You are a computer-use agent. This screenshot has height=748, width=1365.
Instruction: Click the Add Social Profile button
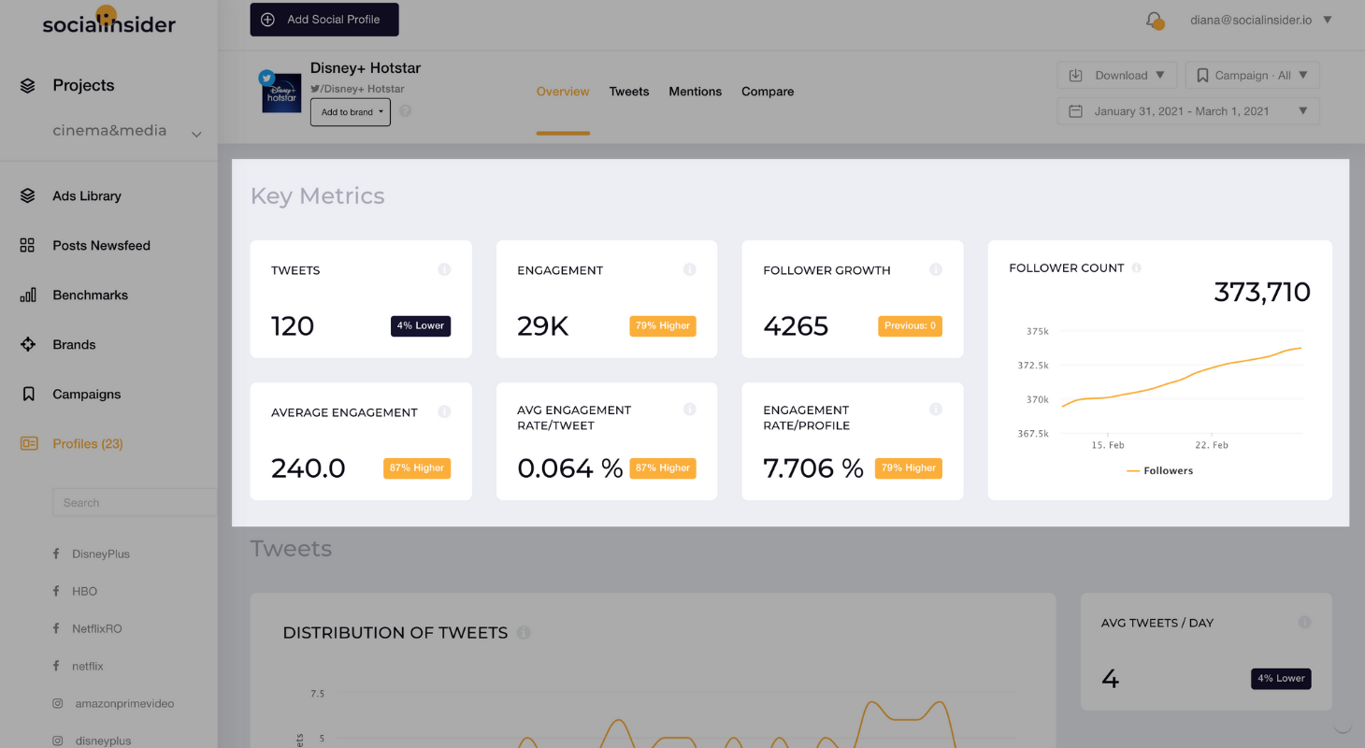[324, 20]
